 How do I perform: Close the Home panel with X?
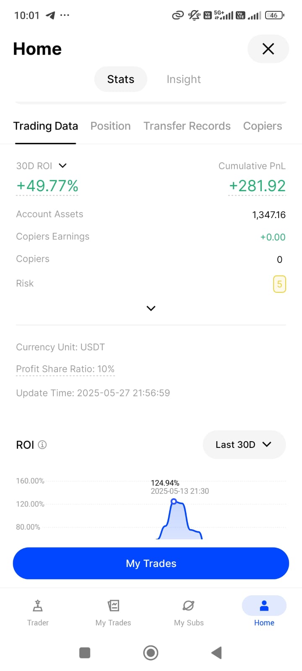(x=268, y=49)
